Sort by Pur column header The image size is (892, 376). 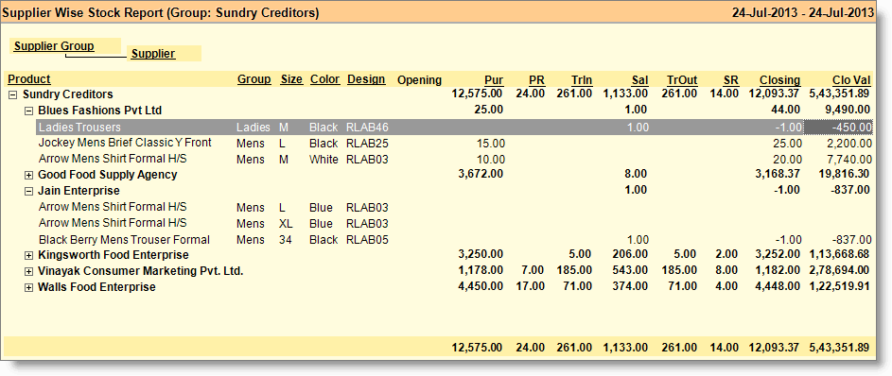(494, 80)
